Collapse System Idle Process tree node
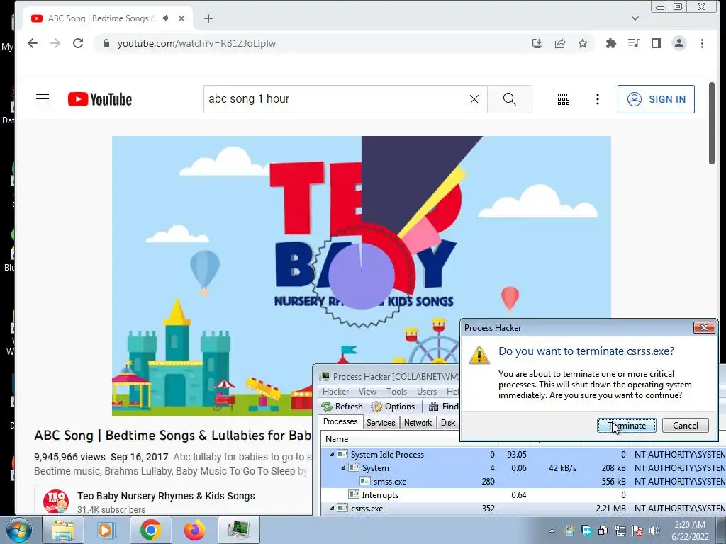 click(x=332, y=455)
